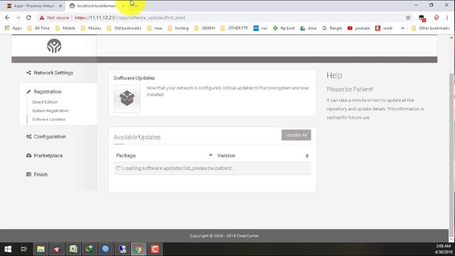The height and width of the screenshot is (256, 455).
Task: Open the drive bookmark
Action: tap(309, 28)
